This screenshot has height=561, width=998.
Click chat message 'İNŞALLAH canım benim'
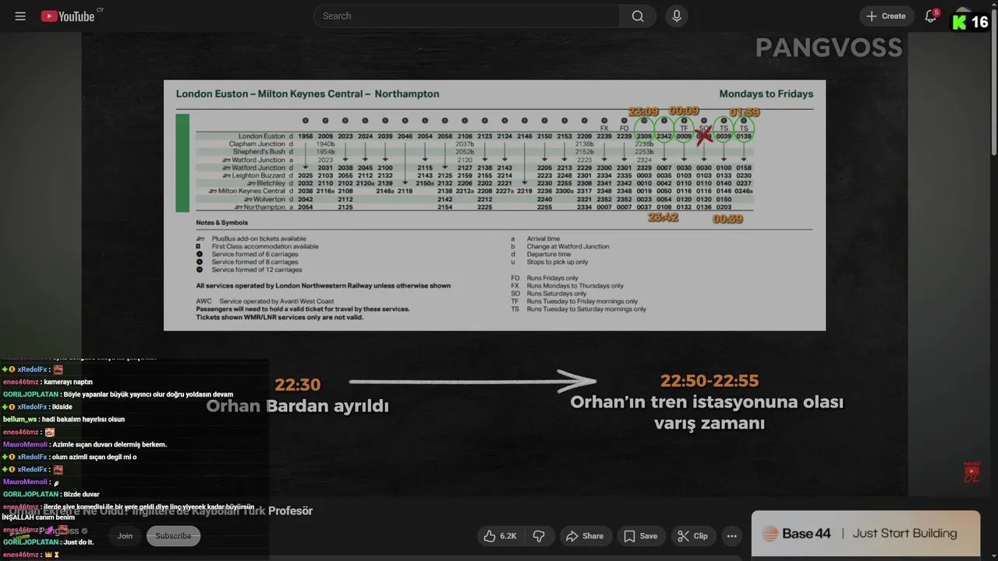pos(38,517)
